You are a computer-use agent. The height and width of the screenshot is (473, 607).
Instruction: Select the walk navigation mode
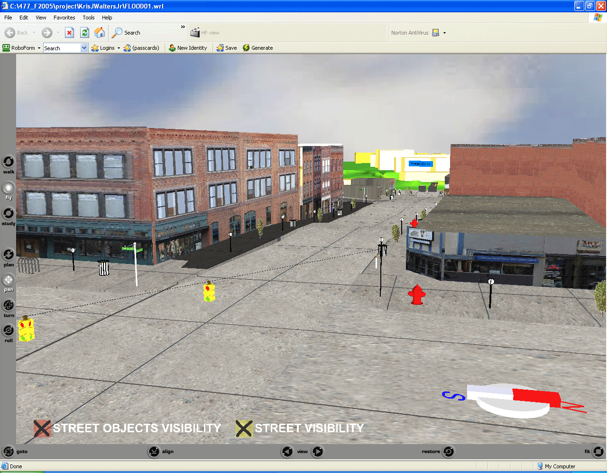pos(9,162)
